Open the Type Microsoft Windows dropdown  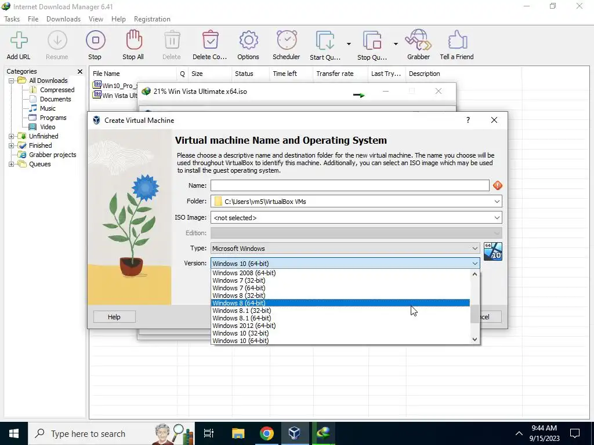pyautogui.click(x=475, y=249)
